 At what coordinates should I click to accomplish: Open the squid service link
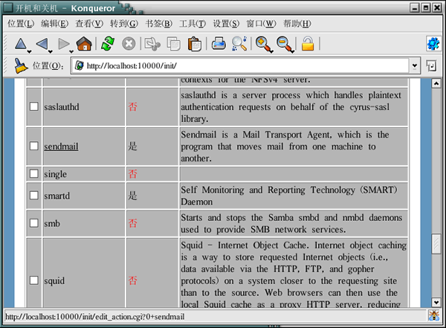[x=54, y=281]
